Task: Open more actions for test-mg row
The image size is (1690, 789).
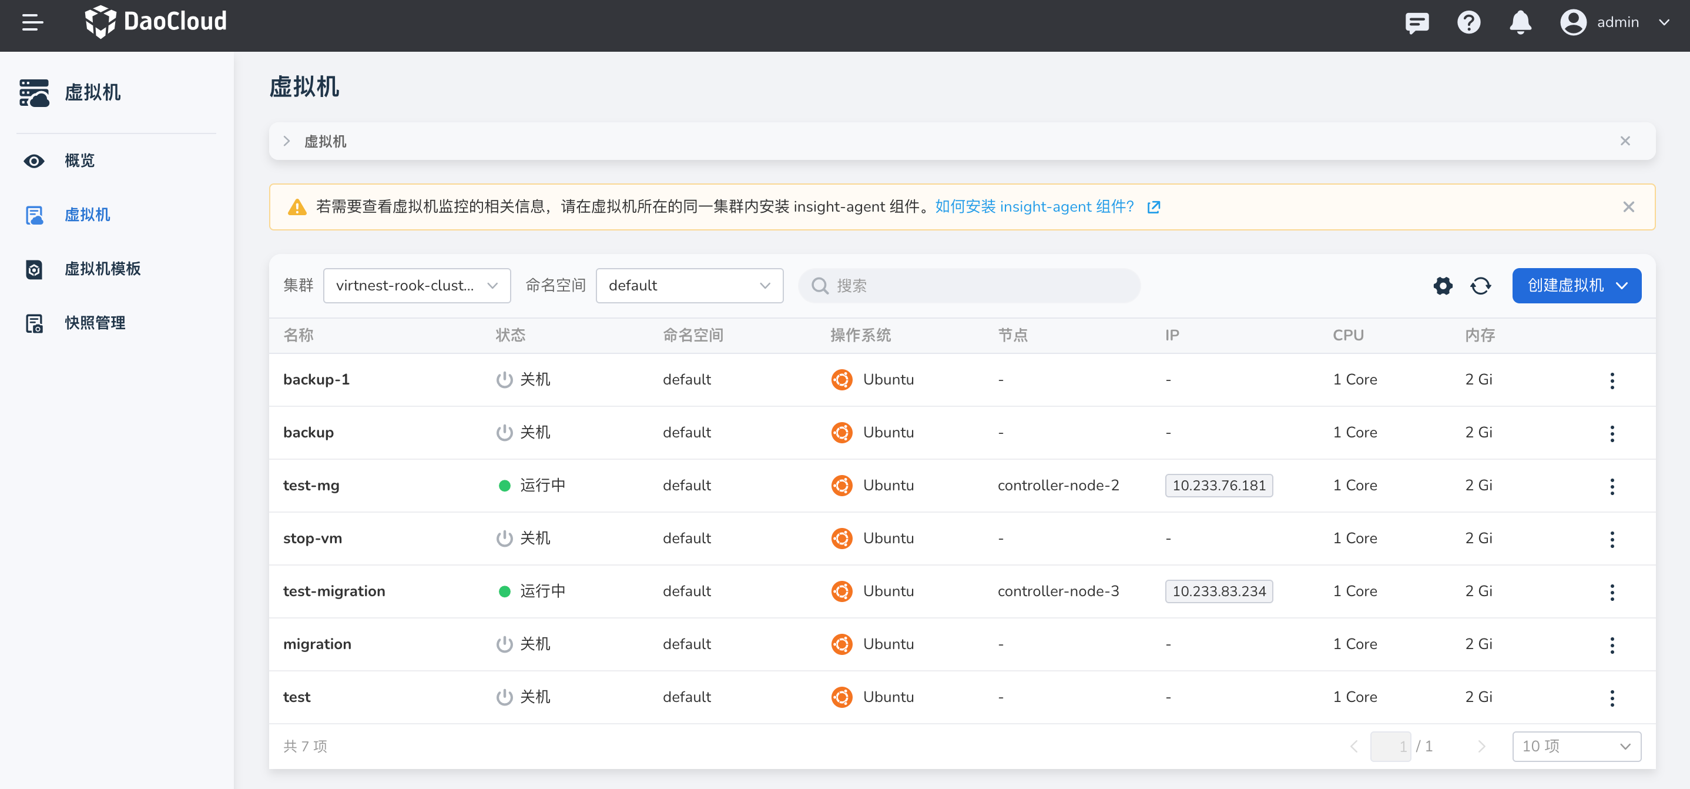Action: pos(1612,486)
